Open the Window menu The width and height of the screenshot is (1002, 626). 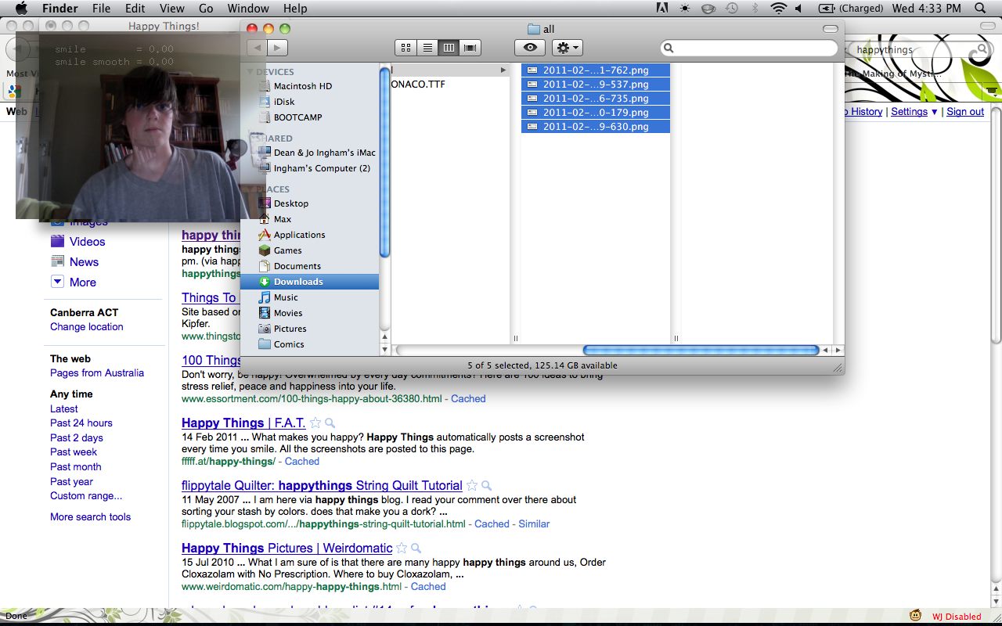click(247, 9)
